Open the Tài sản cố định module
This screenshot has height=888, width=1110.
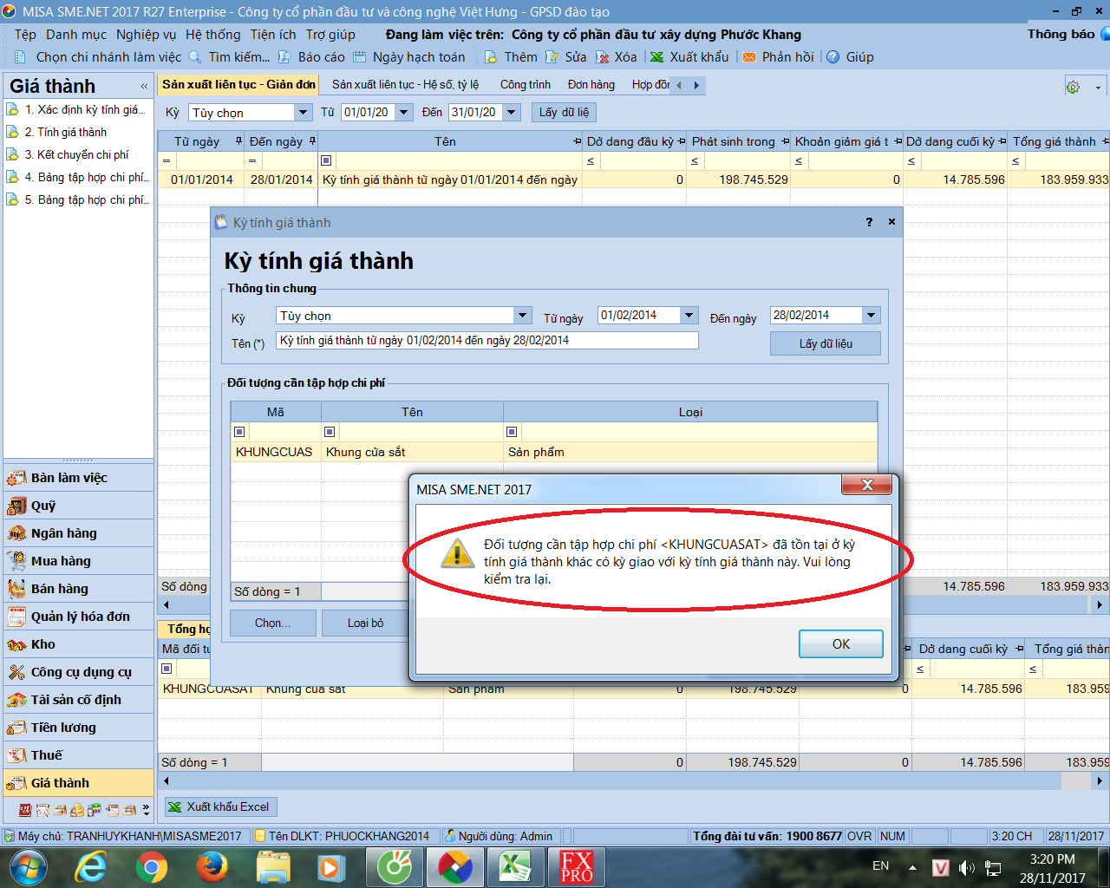[78, 700]
